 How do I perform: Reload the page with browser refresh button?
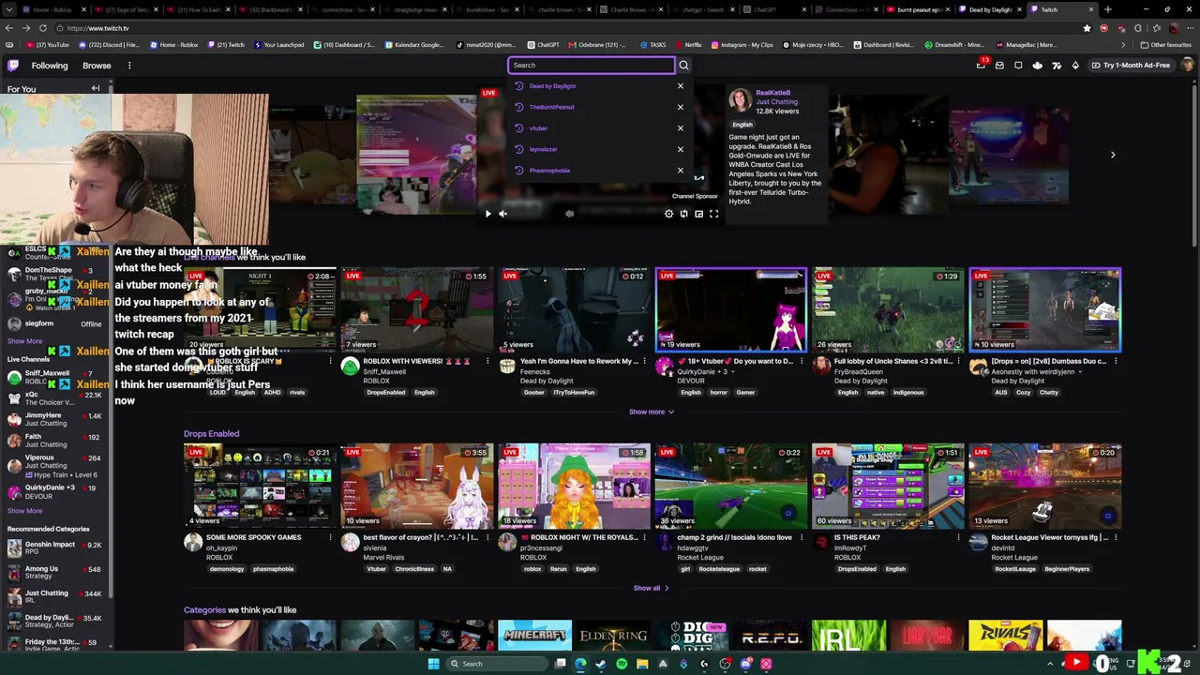(x=42, y=28)
